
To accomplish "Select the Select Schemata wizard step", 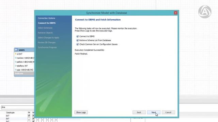I will [45, 28].
